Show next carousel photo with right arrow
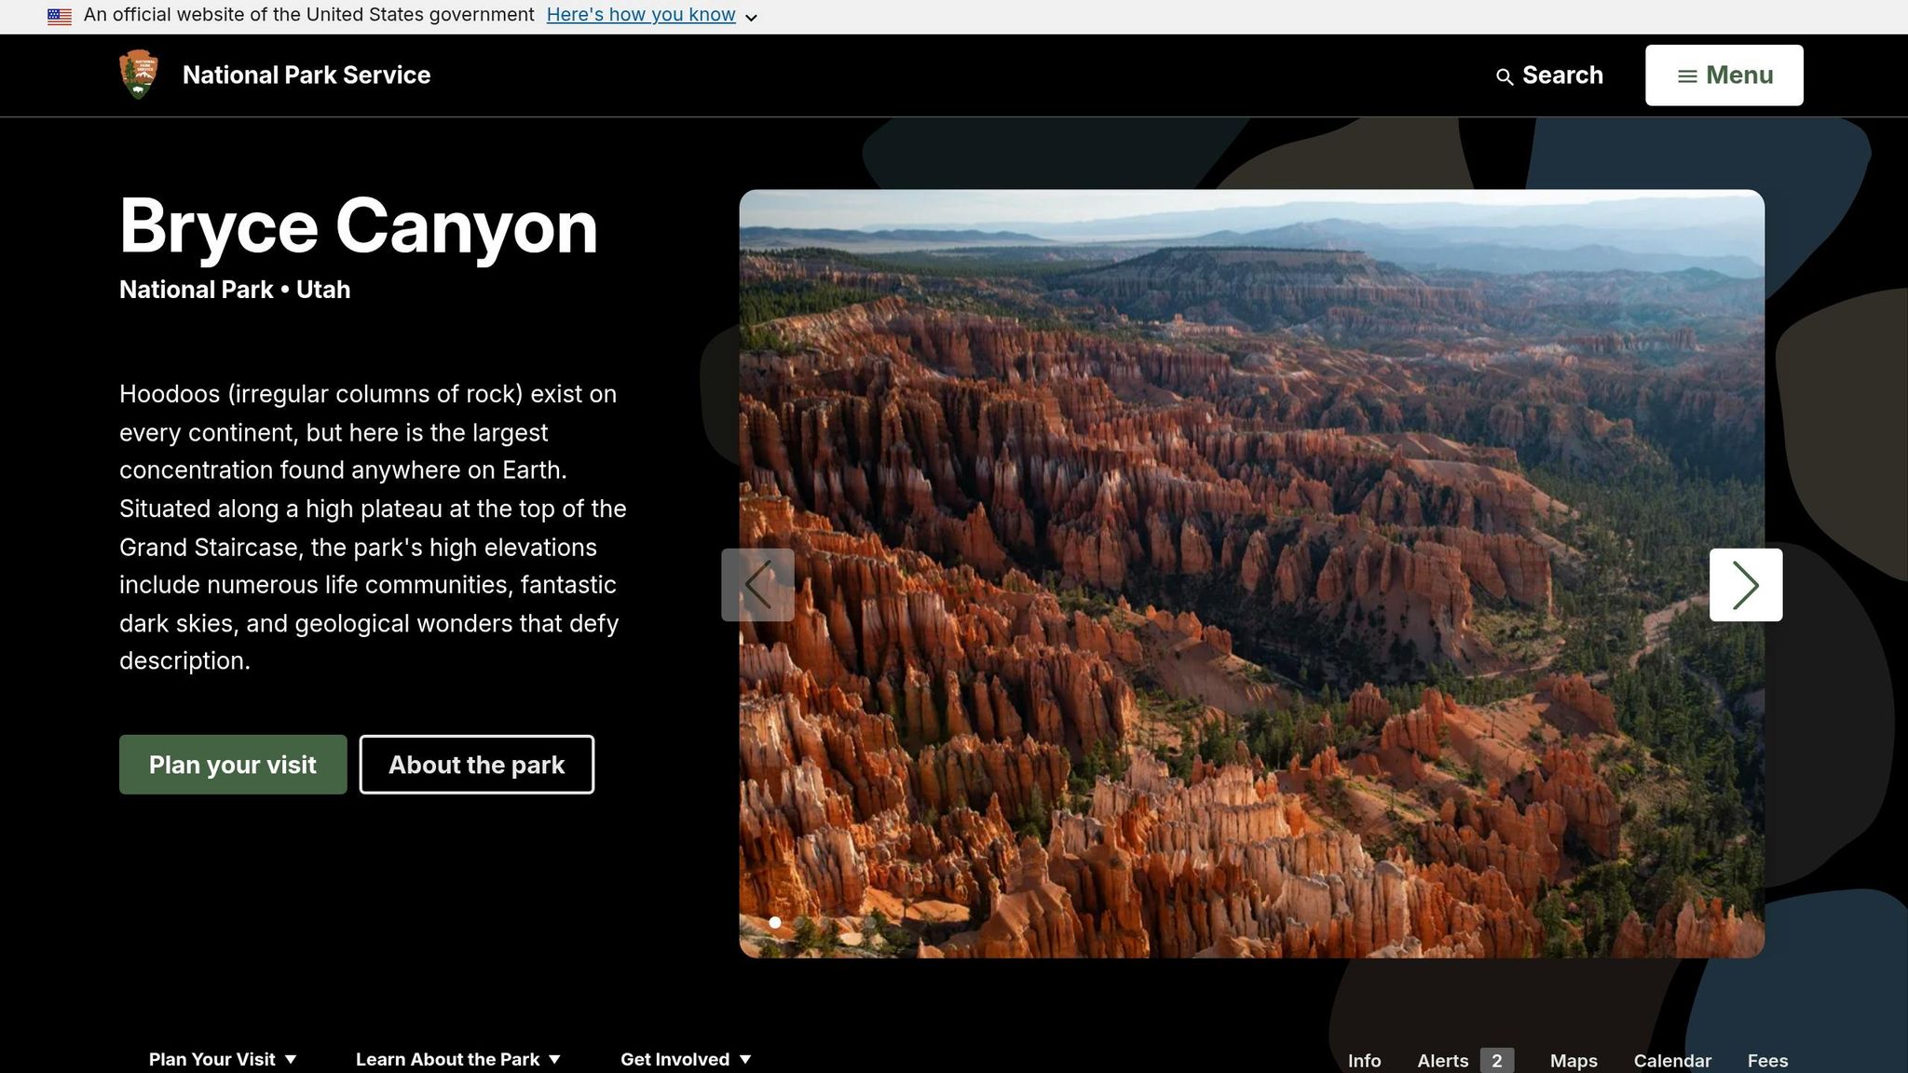Viewport: 1908px width, 1073px height. coord(1746,585)
